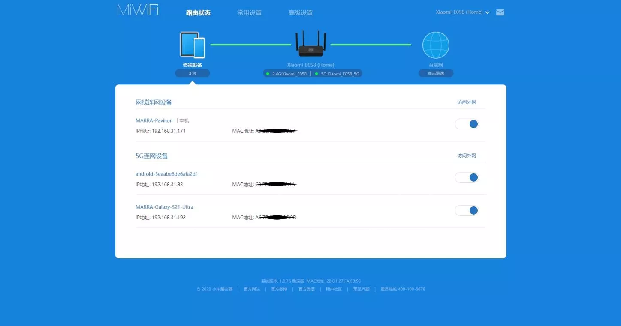Click the 3台 device count badge
This screenshot has width=621, height=326.
[x=193, y=73]
